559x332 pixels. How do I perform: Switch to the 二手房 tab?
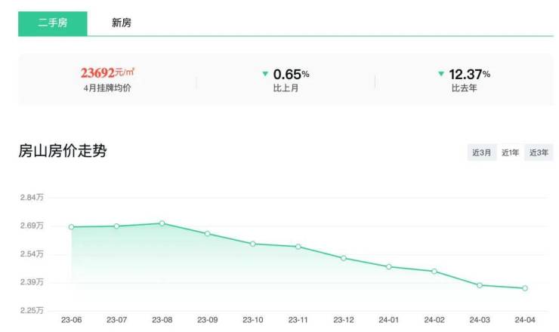coord(53,23)
